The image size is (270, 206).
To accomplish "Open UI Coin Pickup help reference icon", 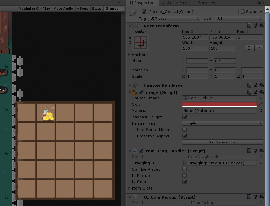I will (249, 197).
